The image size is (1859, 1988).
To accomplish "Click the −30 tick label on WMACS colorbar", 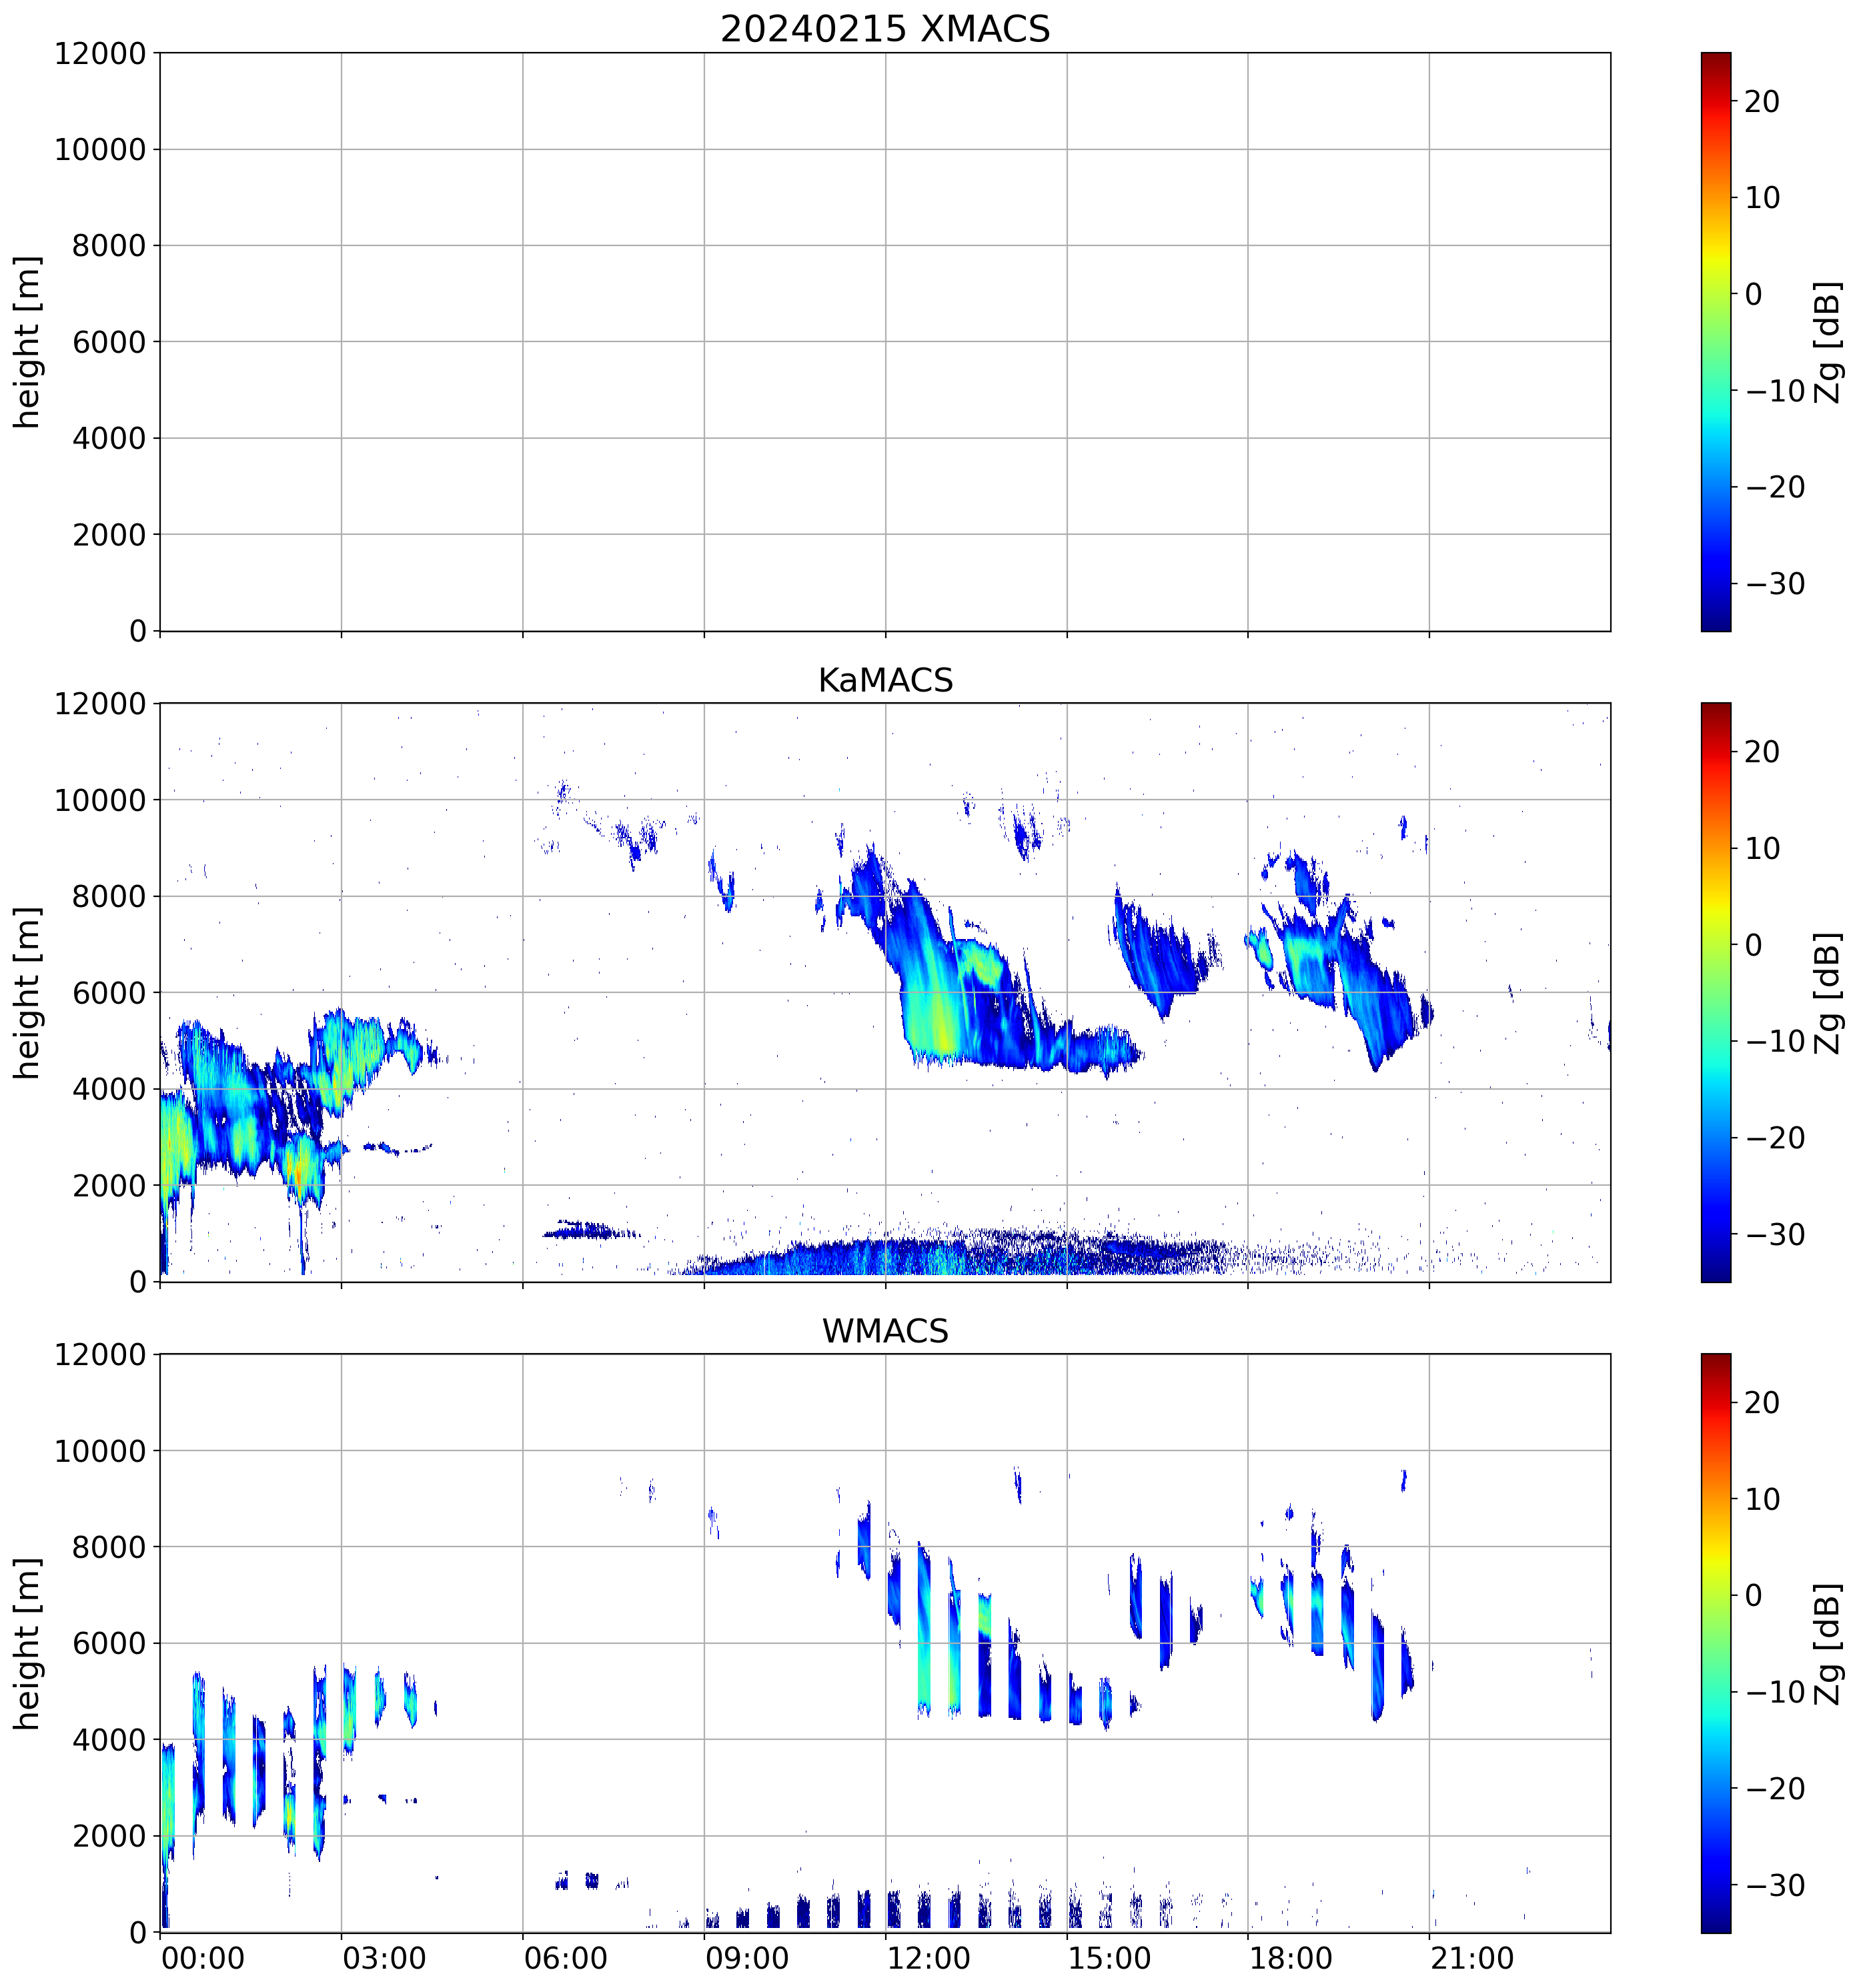I will coord(1775,1886).
